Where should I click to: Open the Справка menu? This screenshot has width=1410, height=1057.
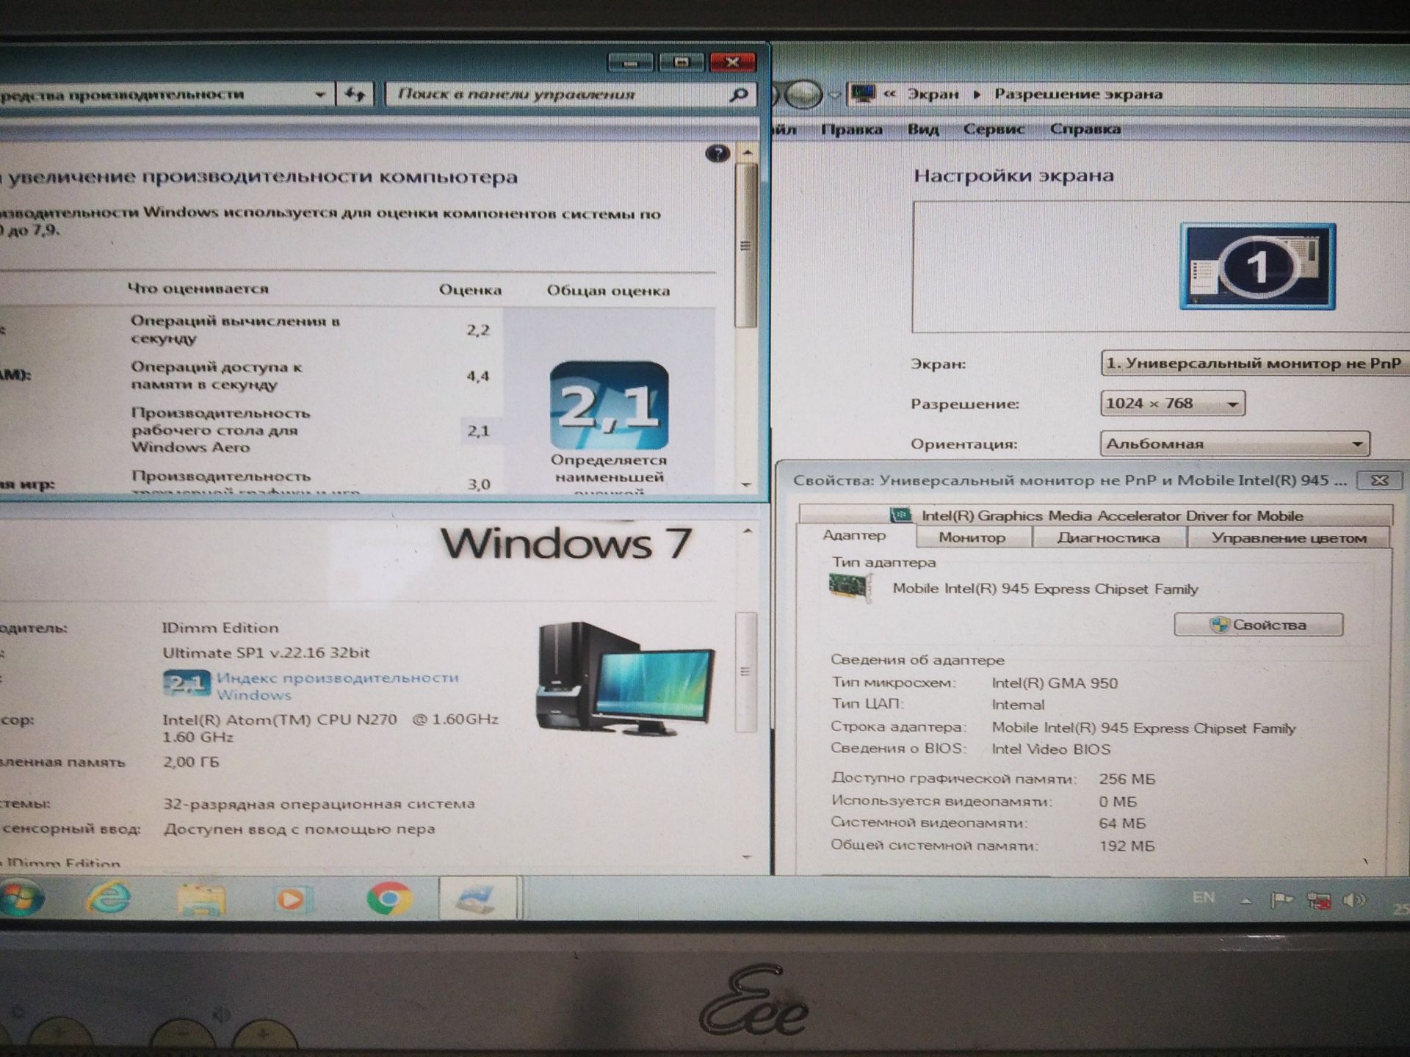(x=1085, y=129)
